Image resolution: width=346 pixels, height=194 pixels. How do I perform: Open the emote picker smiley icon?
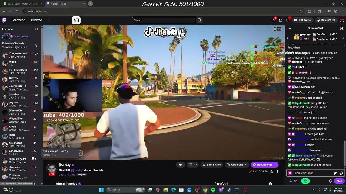[x=341, y=173]
